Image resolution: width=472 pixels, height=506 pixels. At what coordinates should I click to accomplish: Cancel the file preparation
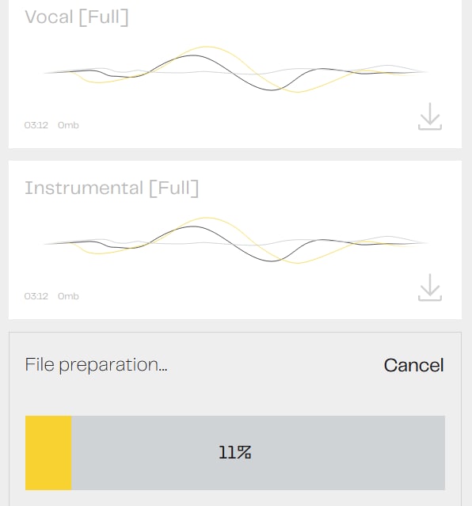[x=413, y=365]
